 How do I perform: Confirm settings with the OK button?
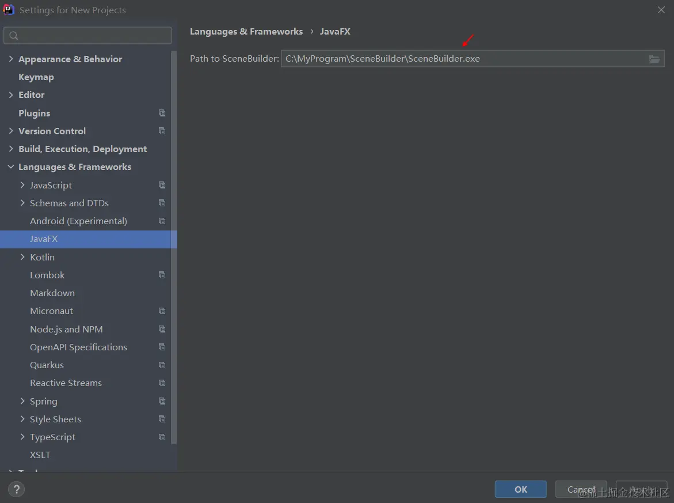(520, 489)
